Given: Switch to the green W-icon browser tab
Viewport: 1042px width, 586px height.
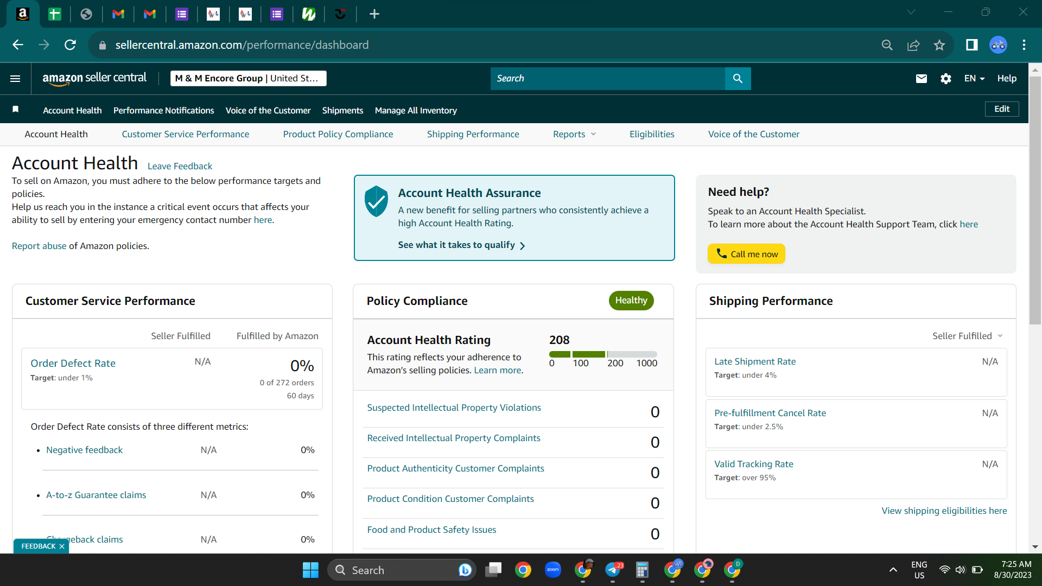Looking at the screenshot, I should (x=309, y=14).
